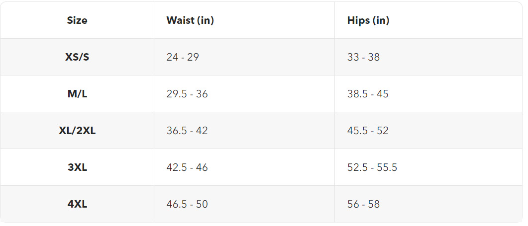The image size is (528, 226).
Task: Select the XS/S size row label
Action: coord(77,57)
